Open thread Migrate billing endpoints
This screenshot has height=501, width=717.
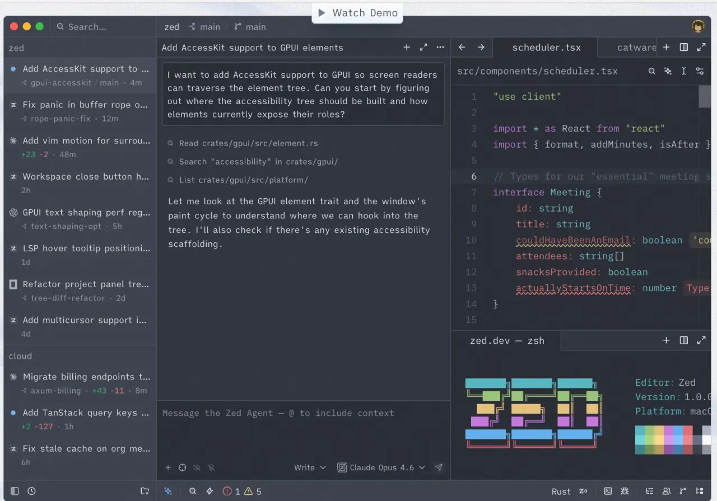point(80,383)
